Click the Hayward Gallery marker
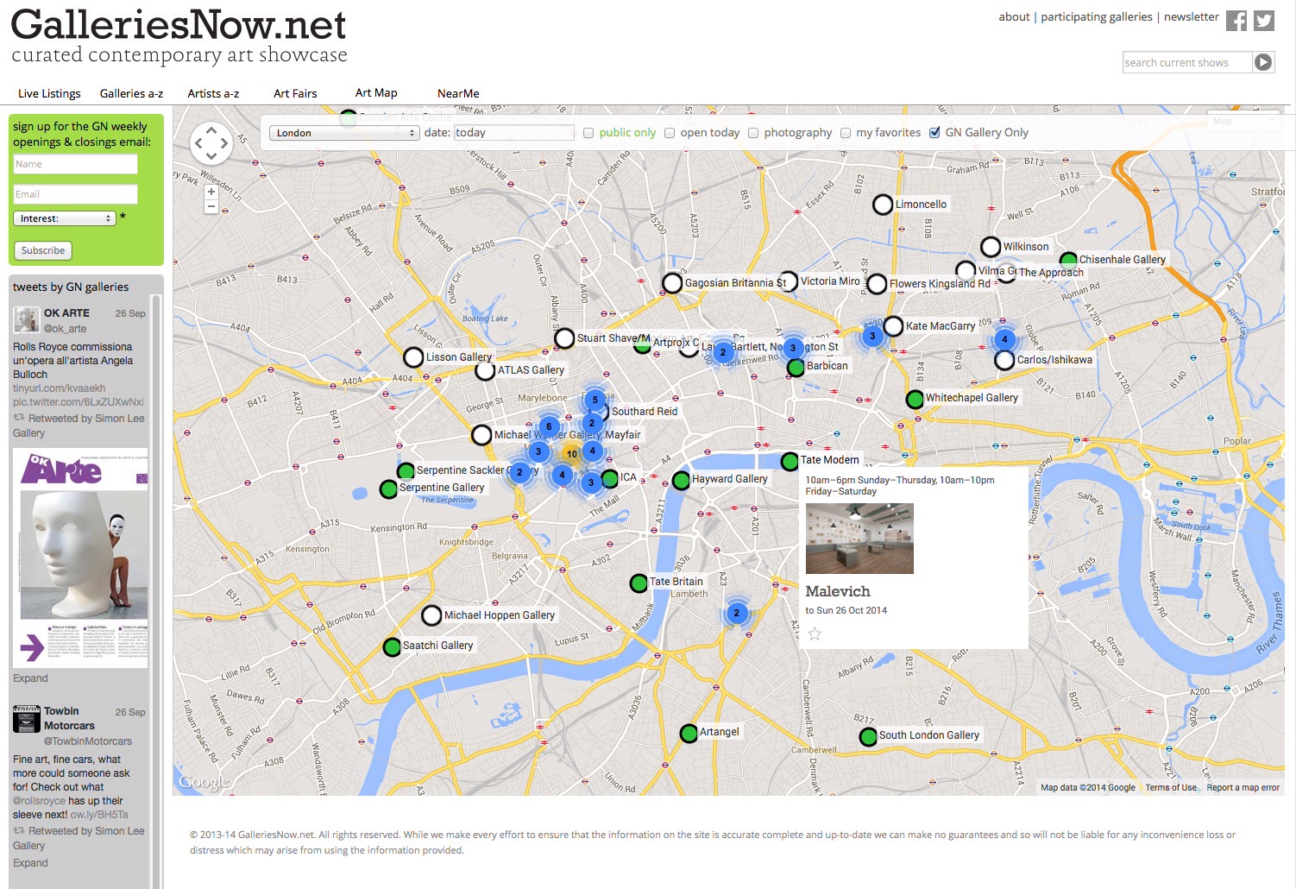This screenshot has height=889, width=1296. pos(681,481)
